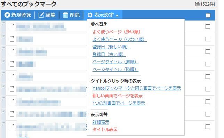Image resolution: width=224 pixels, height=138 pixels.
Task: Click the 編集 pencil icon
Action: tap(41, 15)
